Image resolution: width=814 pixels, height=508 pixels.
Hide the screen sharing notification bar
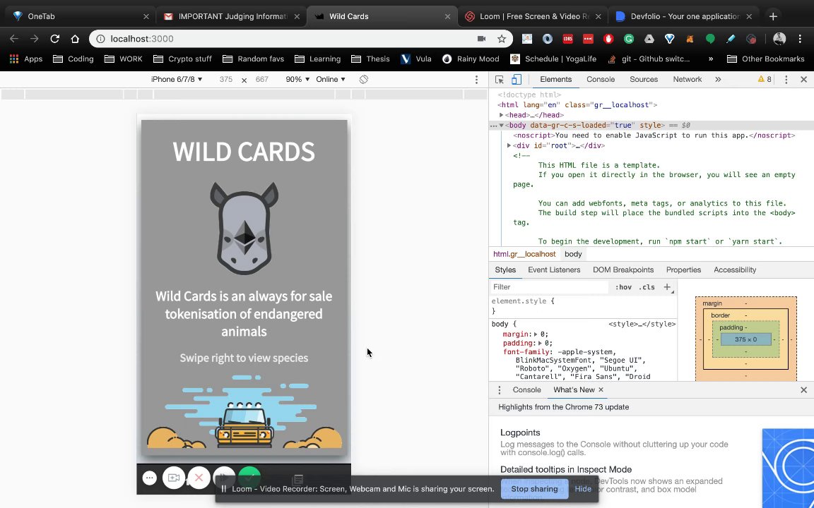pyautogui.click(x=583, y=489)
